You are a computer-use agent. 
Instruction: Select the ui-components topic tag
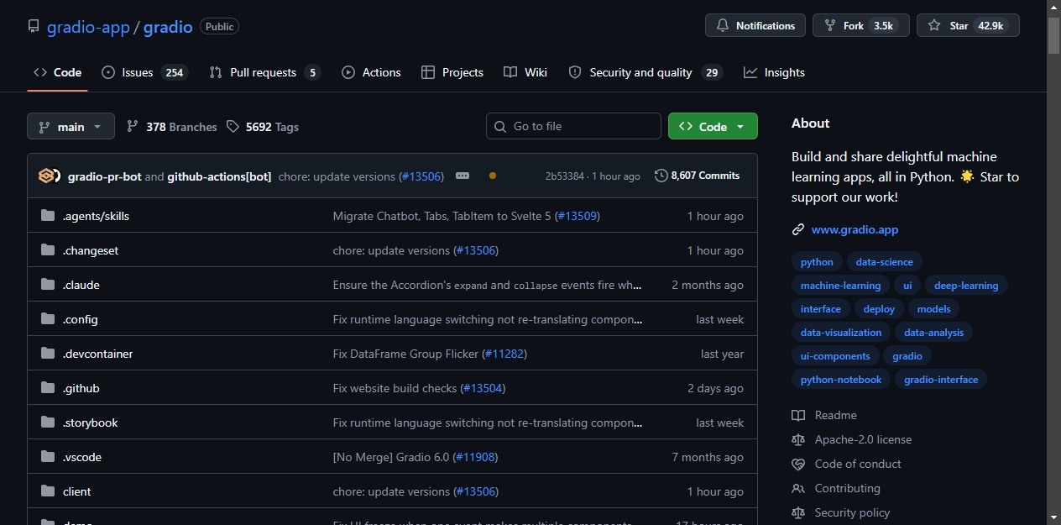click(x=835, y=356)
